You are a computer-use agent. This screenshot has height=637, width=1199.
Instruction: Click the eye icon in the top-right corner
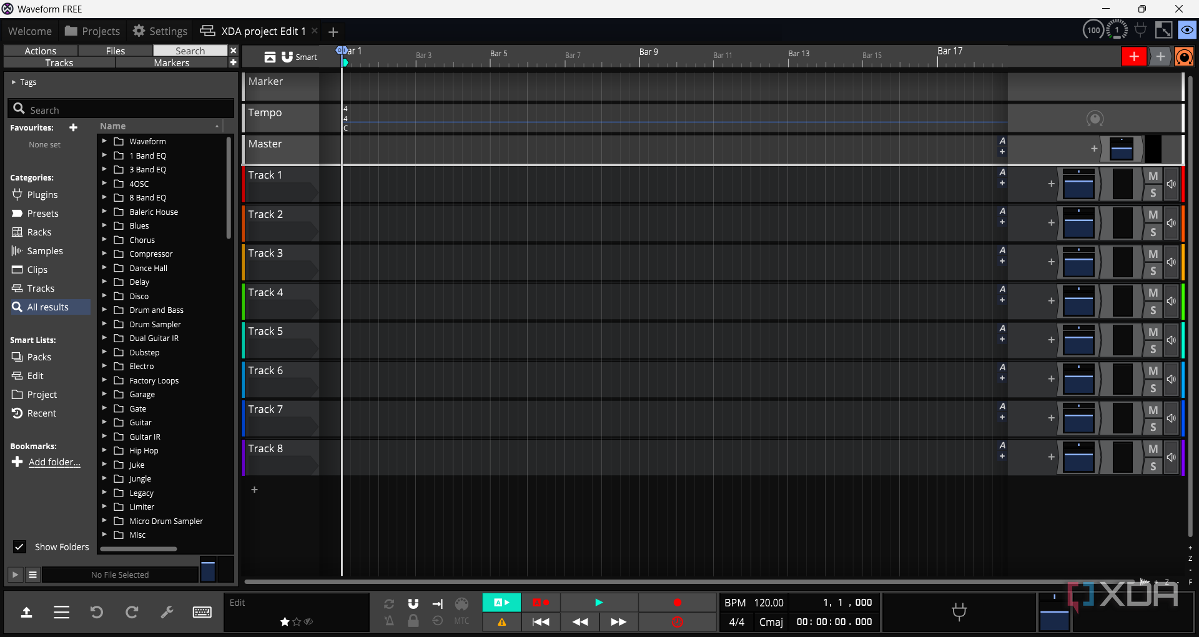tap(1187, 30)
